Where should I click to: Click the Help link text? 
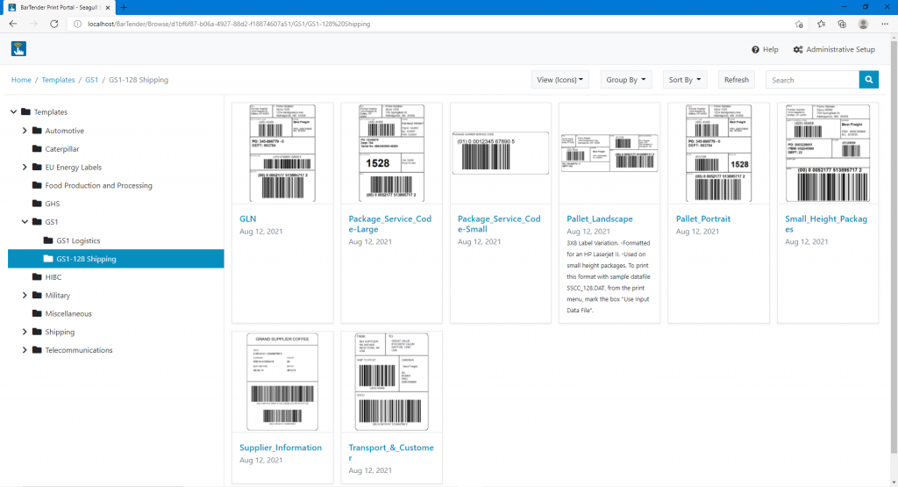(770, 50)
